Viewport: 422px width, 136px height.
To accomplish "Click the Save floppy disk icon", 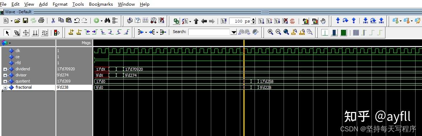I will (25, 21).
